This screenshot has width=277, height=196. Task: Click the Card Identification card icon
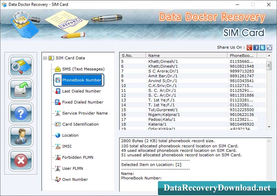[x=58, y=124]
